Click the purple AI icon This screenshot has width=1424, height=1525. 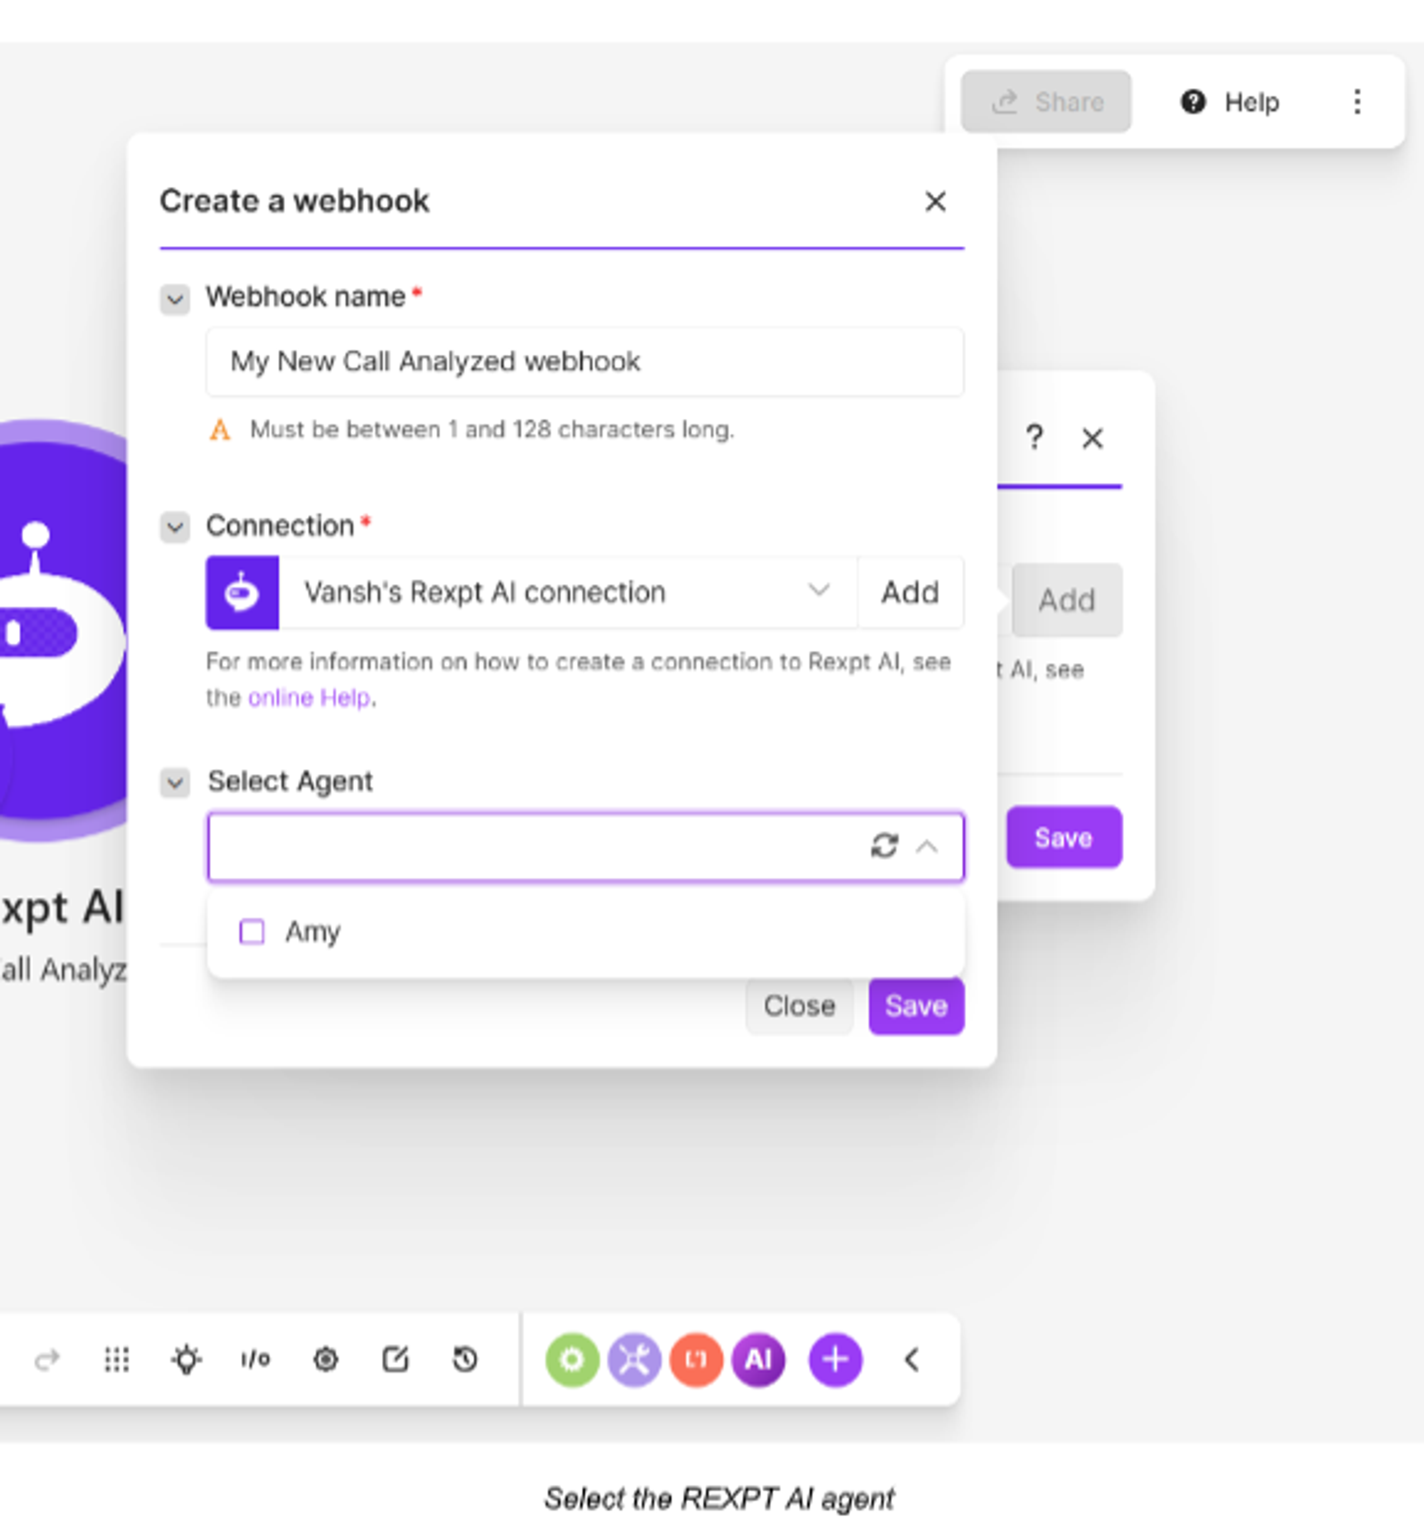click(x=759, y=1360)
